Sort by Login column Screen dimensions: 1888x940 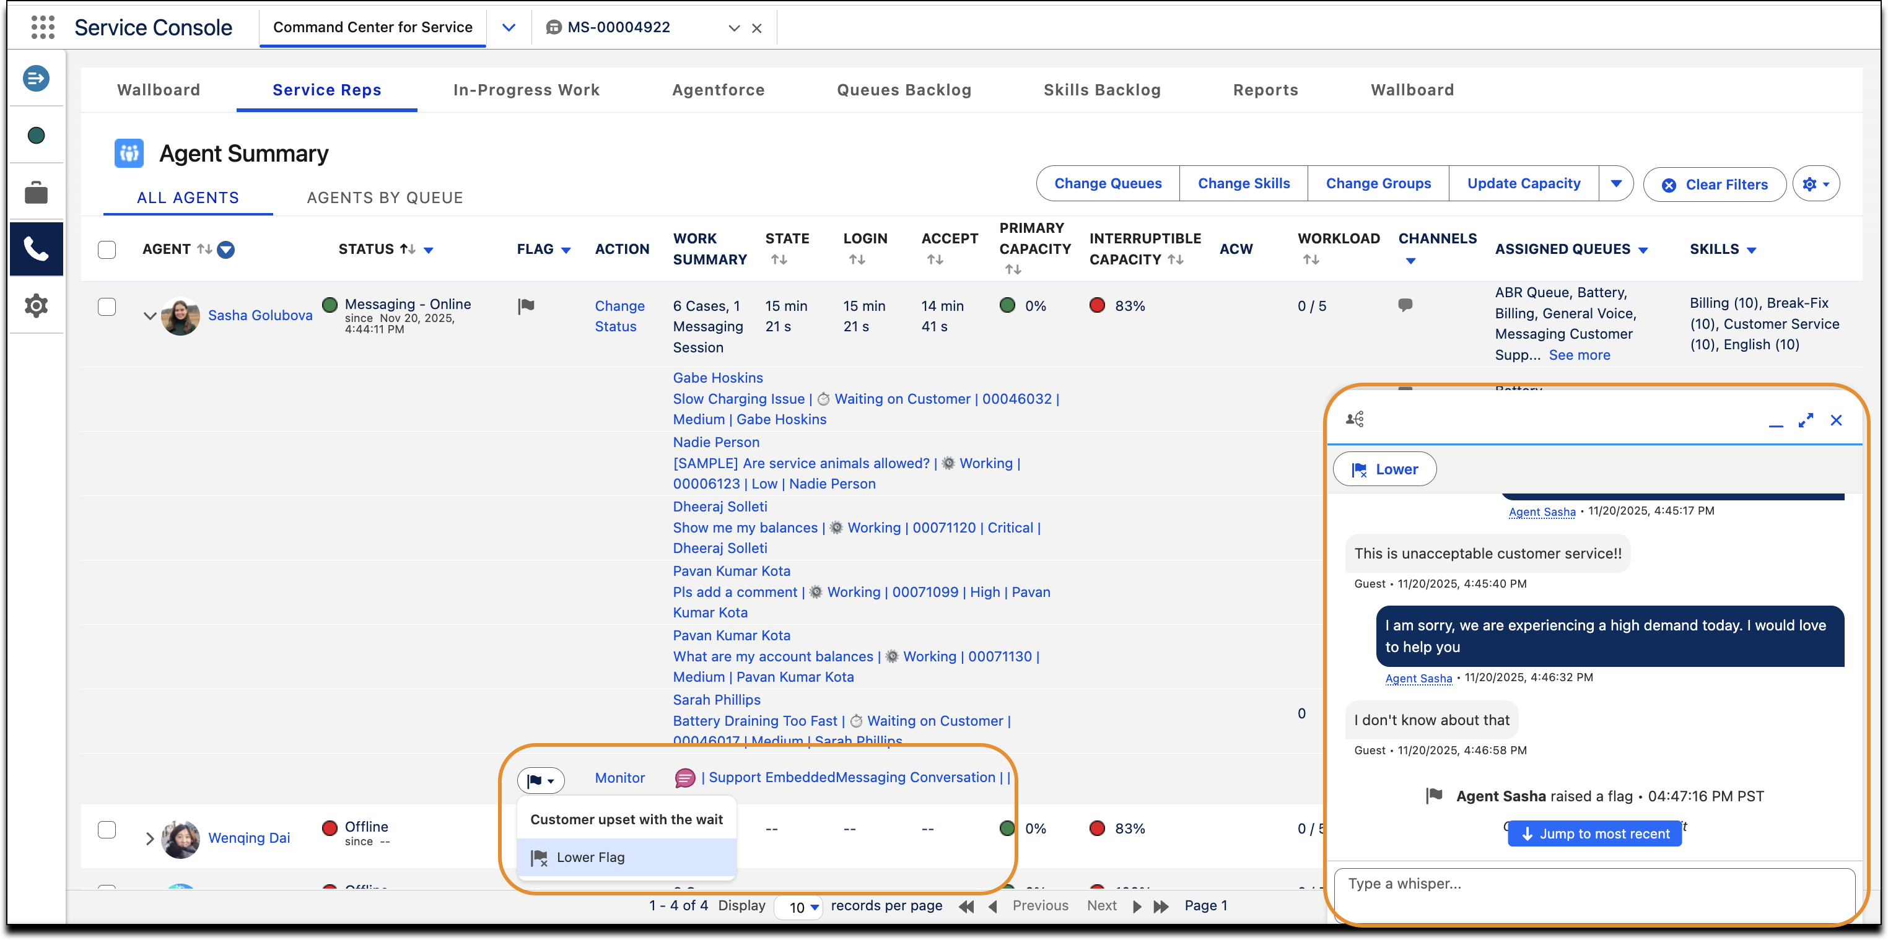857,259
